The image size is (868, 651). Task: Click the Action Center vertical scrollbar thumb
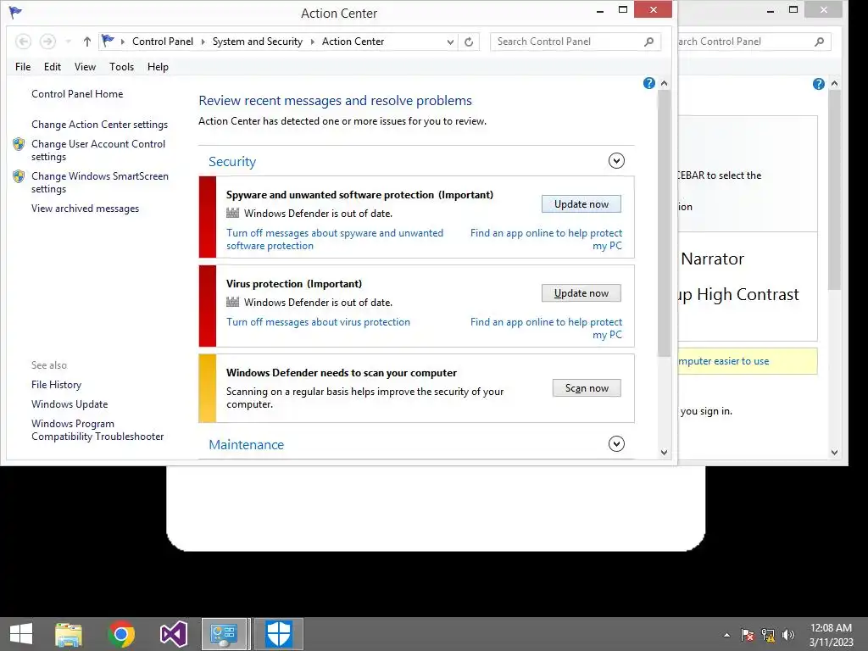click(665, 224)
